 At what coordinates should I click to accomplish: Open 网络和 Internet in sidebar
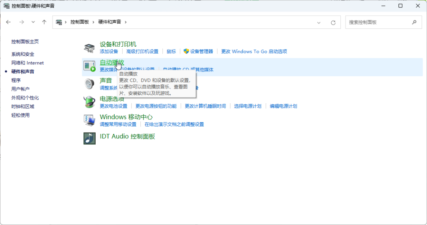coord(28,63)
